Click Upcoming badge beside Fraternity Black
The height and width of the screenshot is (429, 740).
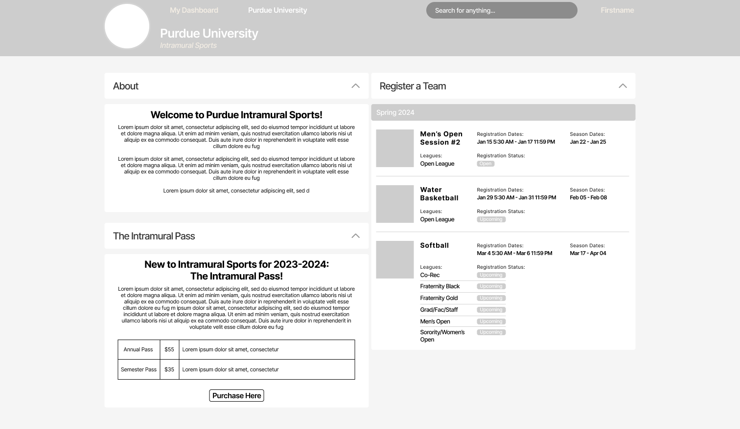point(491,286)
